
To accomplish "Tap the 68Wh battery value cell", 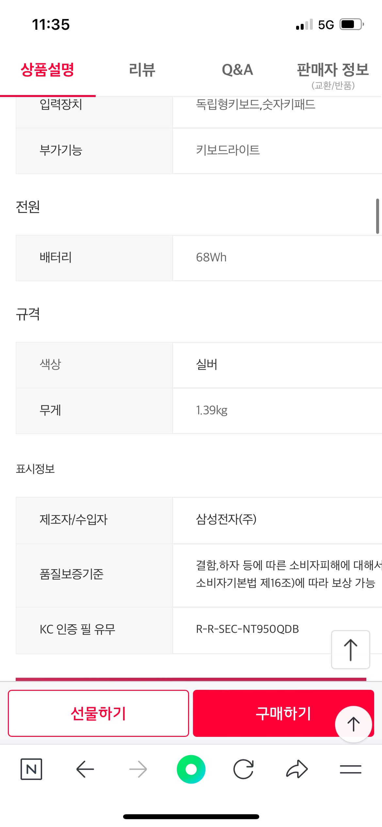I will pos(277,258).
